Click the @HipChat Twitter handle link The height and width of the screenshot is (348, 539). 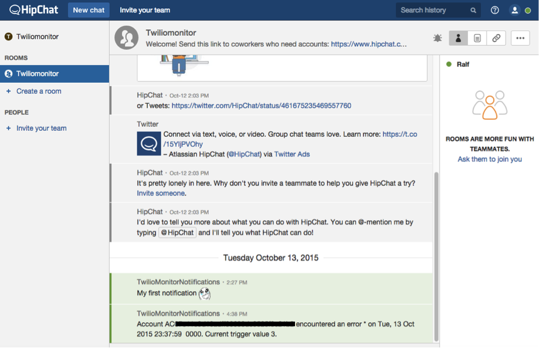244,154
